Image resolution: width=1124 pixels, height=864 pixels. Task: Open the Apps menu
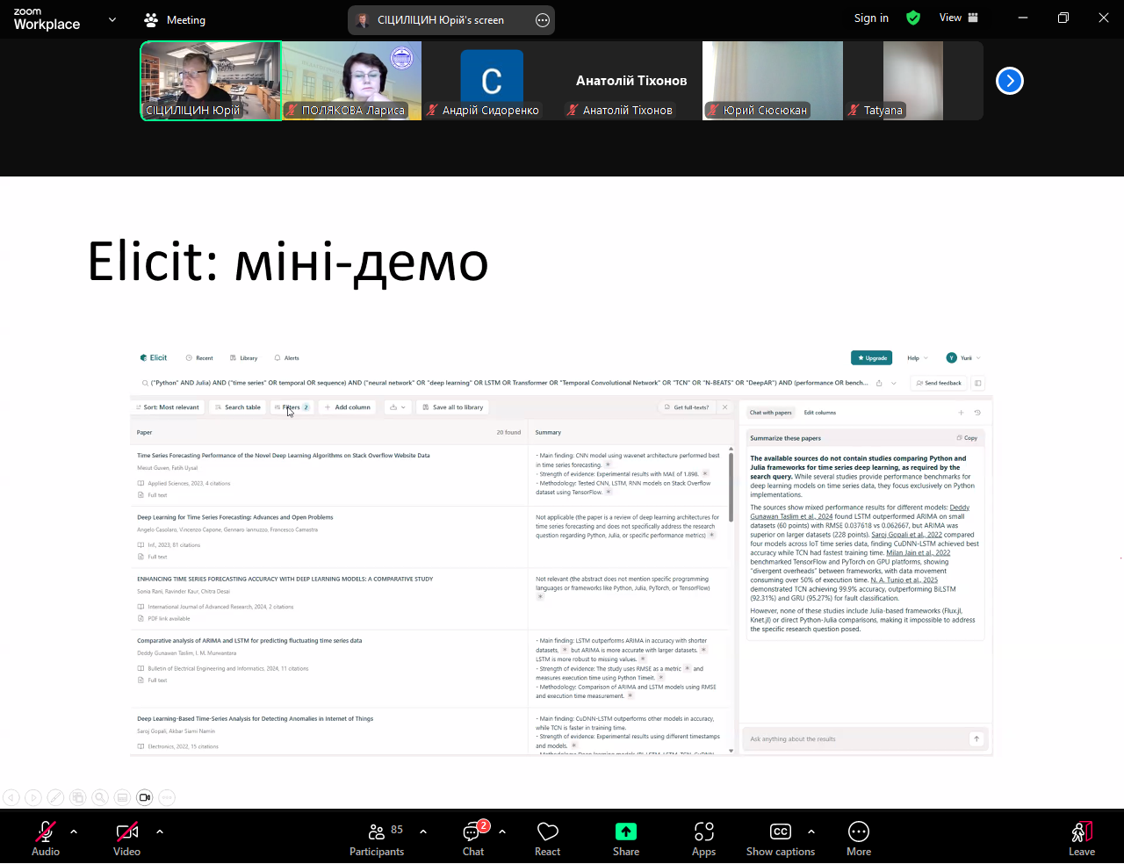click(703, 837)
